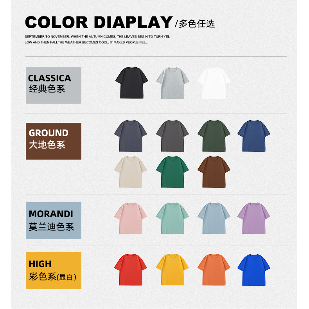Image resolution: width=309 pixels, height=309 pixels.
Task: Select the yellow t-shirt
Action: pyautogui.click(x=172, y=269)
